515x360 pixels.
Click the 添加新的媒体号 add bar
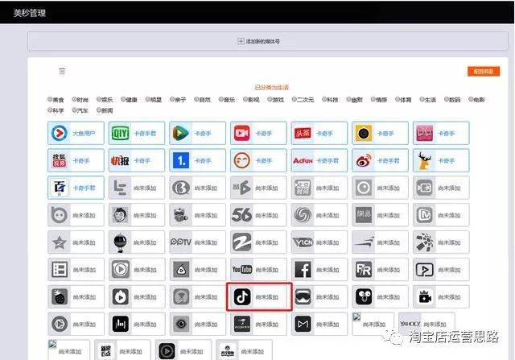[268, 41]
